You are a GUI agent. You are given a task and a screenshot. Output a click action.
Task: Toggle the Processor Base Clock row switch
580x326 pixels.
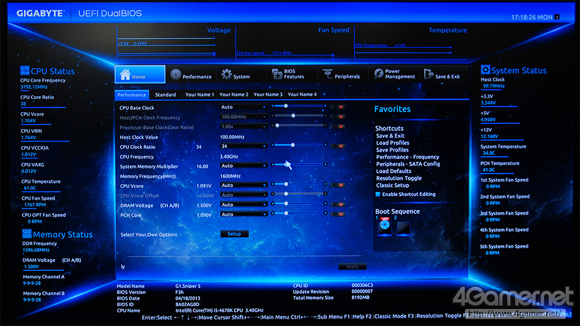[338, 126]
